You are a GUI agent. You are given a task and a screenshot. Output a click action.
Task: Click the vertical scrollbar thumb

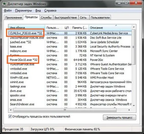coord(134,47)
